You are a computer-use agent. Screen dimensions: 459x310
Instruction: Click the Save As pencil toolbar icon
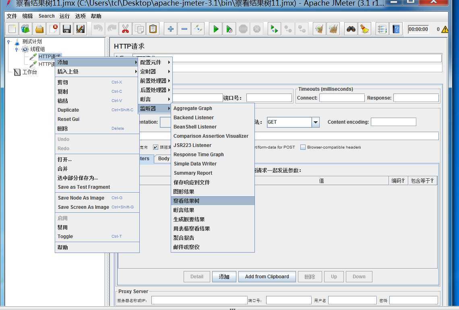tap(81, 29)
